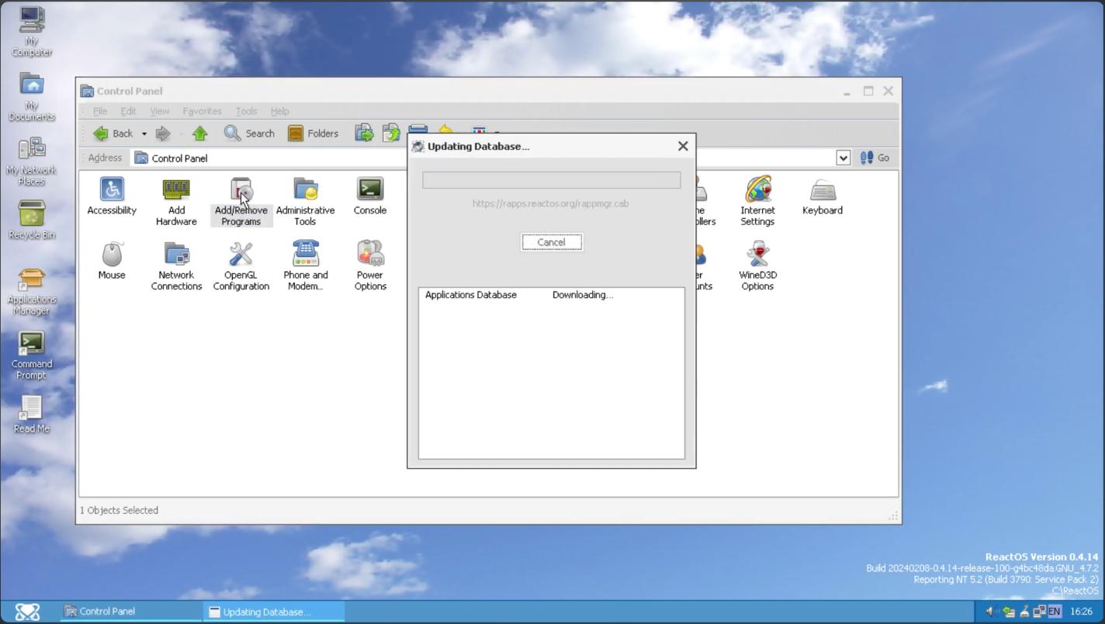Open Internet Settings applet
Viewport: 1105px width, 624px height.
click(x=757, y=201)
